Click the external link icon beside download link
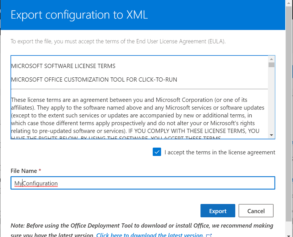 pos(209,235)
